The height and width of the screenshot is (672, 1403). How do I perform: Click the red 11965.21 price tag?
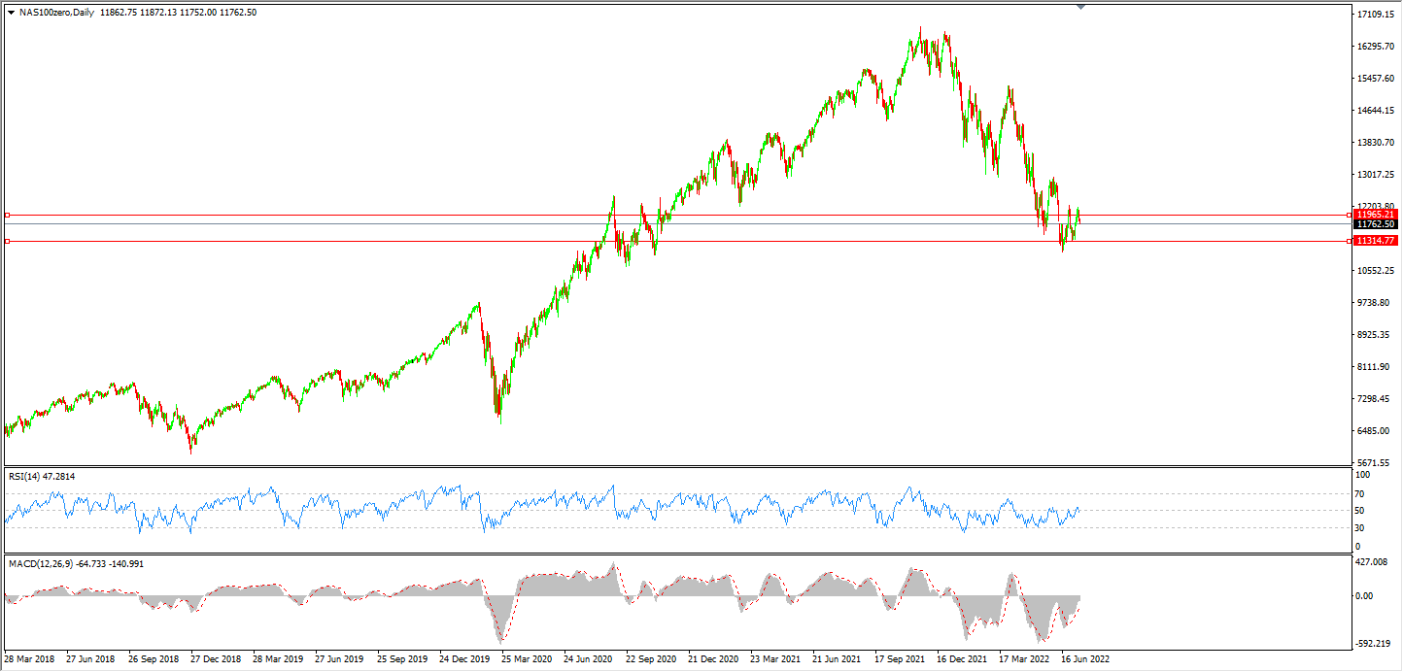tap(1376, 214)
